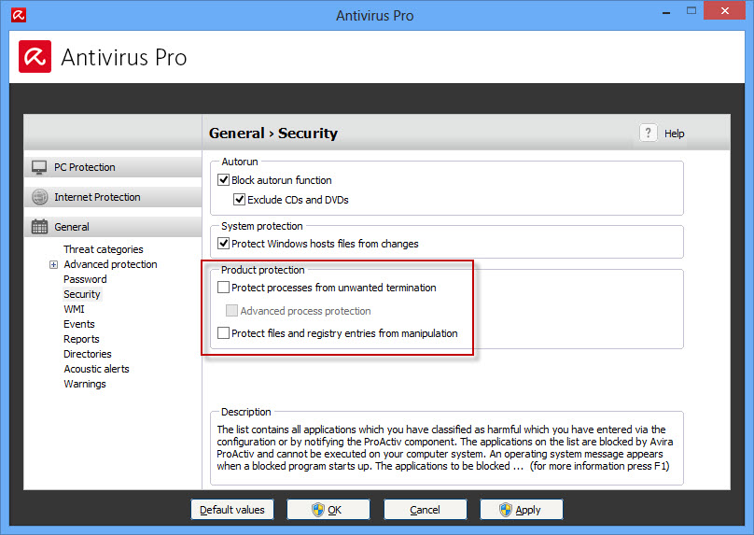Open the General section
754x535 pixels.
click(113, 227)
